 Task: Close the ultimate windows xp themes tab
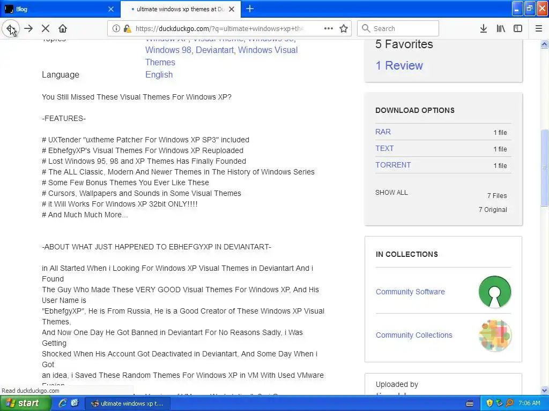pyautogui.click(x=232, y=9)
